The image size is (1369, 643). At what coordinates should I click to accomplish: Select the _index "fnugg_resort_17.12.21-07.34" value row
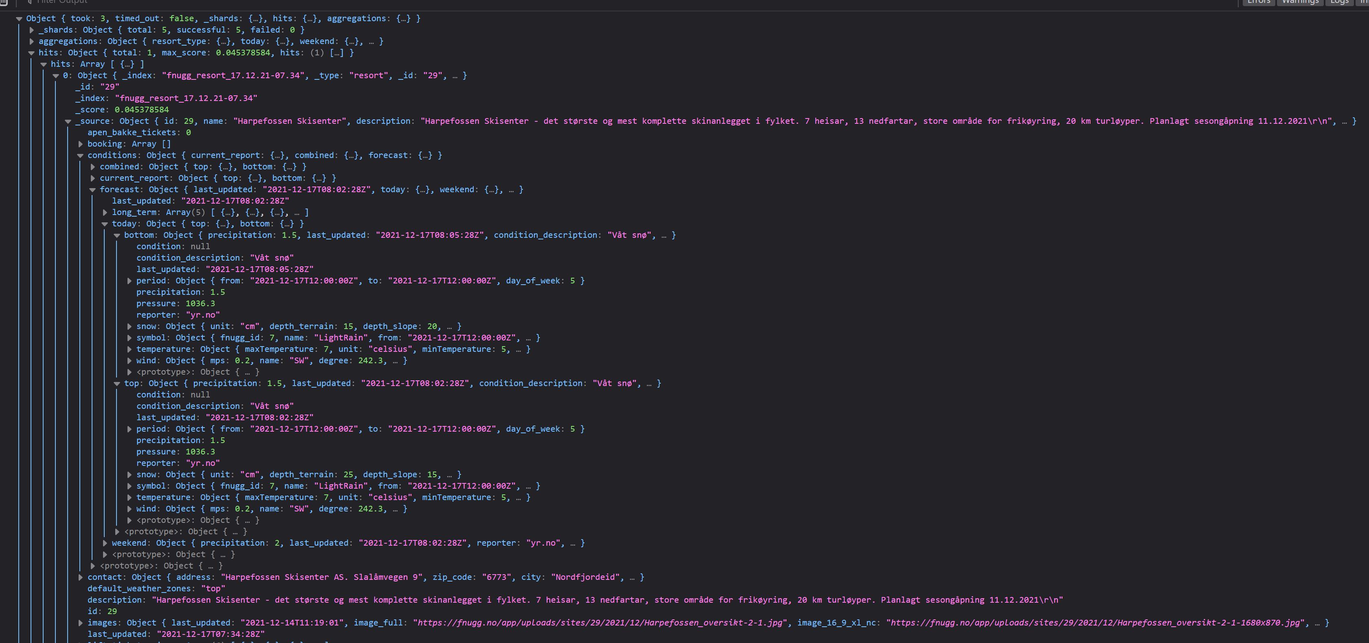point(166,98)
